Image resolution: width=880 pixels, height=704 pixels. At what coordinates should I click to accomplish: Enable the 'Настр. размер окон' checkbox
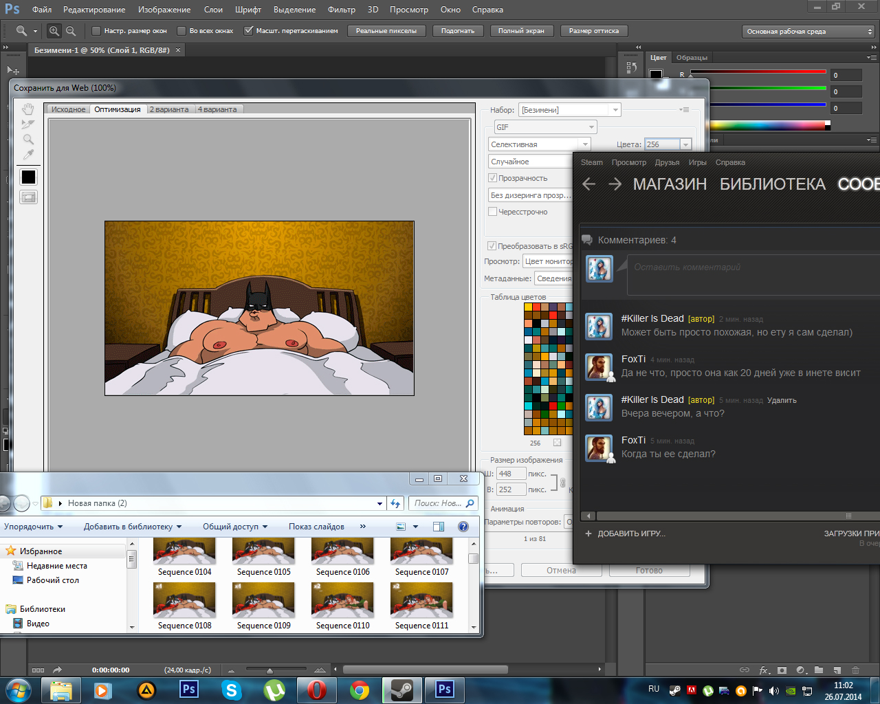click(x=96, y=31)
